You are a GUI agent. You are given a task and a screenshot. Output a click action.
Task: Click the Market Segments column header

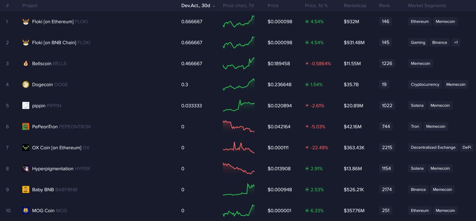pyautogui.click(x=427, y=6)
